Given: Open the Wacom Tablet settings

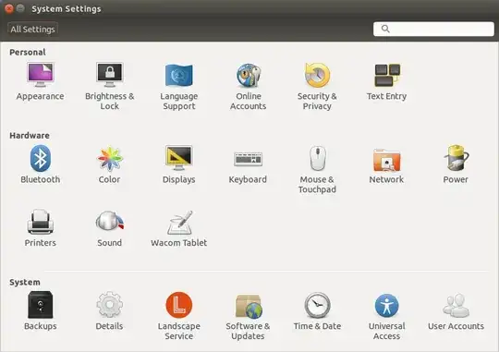Looking at the screenshot, I should 179,222.
